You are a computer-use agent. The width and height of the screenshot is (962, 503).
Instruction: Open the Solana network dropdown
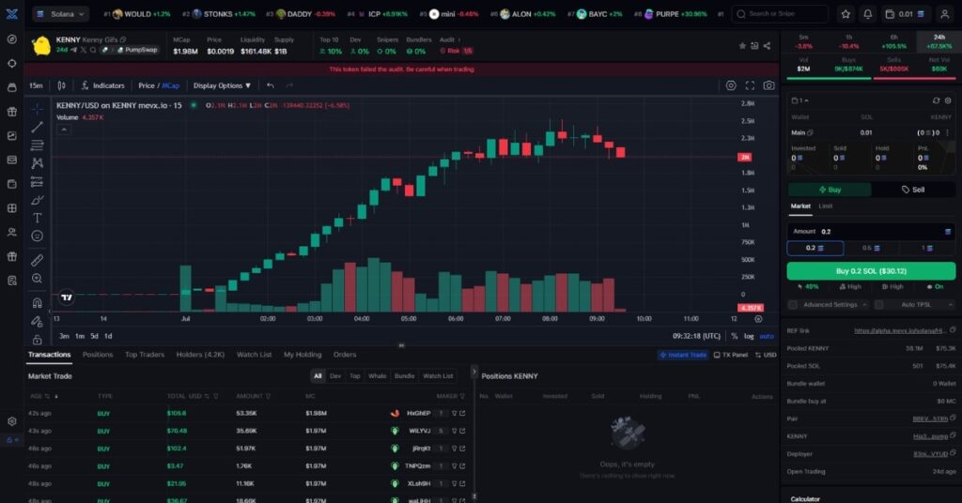point(61,14)
